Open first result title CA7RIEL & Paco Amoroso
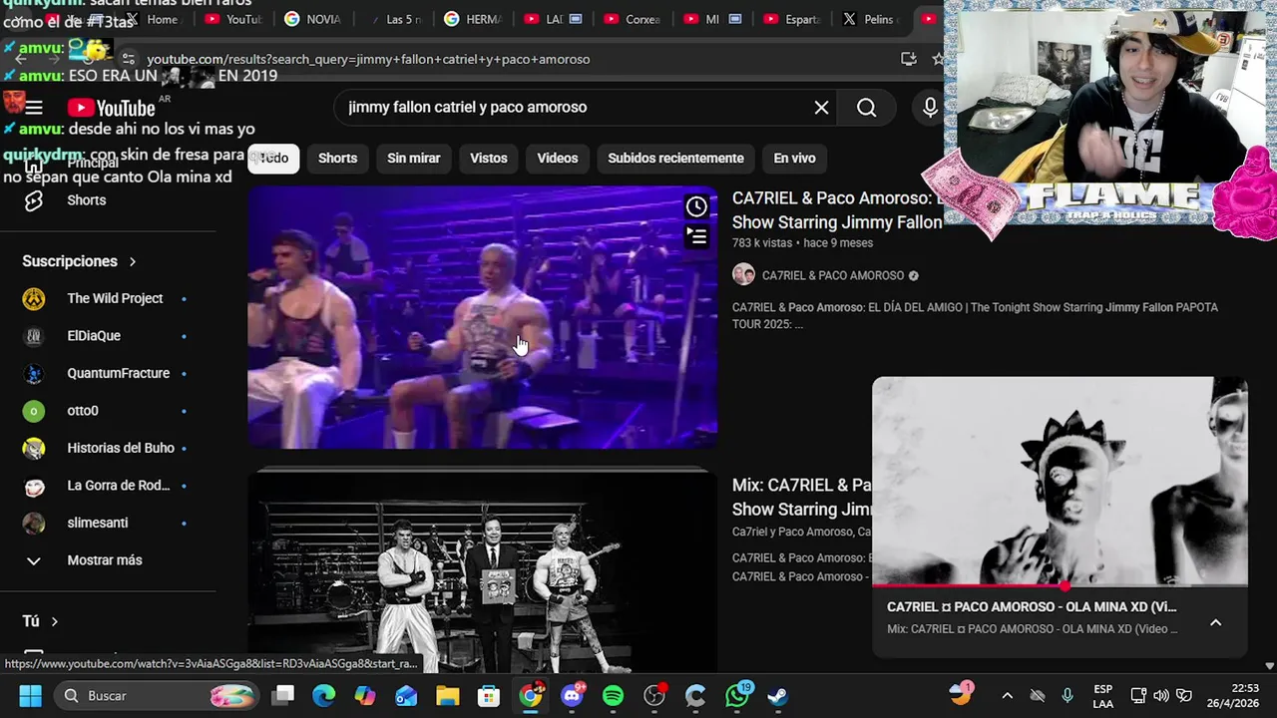Image resolution: width=1277 pixels, height=718 pixels. [837, 210]
